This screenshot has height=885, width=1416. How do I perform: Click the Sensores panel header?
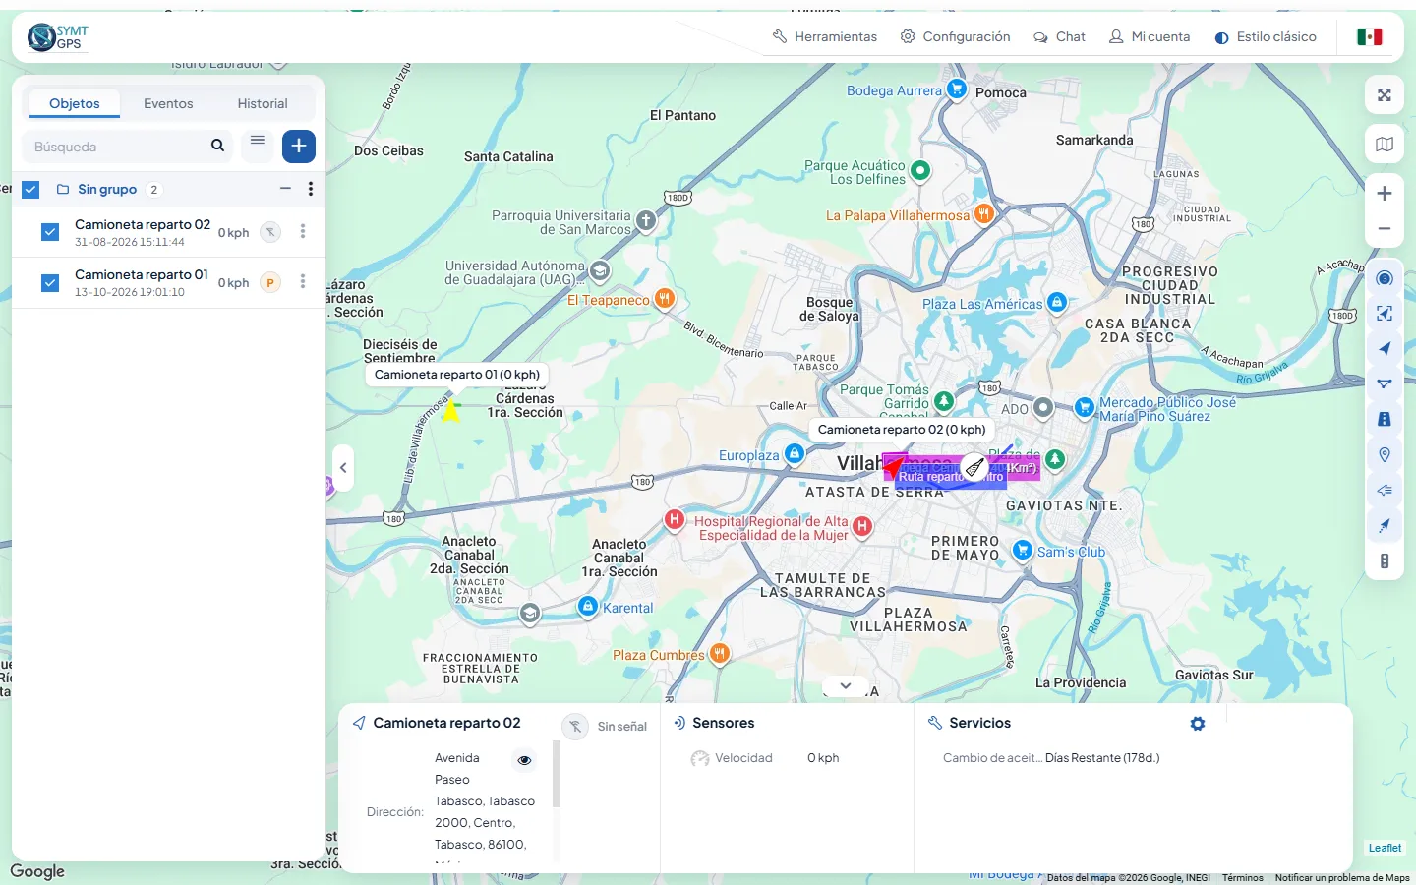tap(714, 723)
